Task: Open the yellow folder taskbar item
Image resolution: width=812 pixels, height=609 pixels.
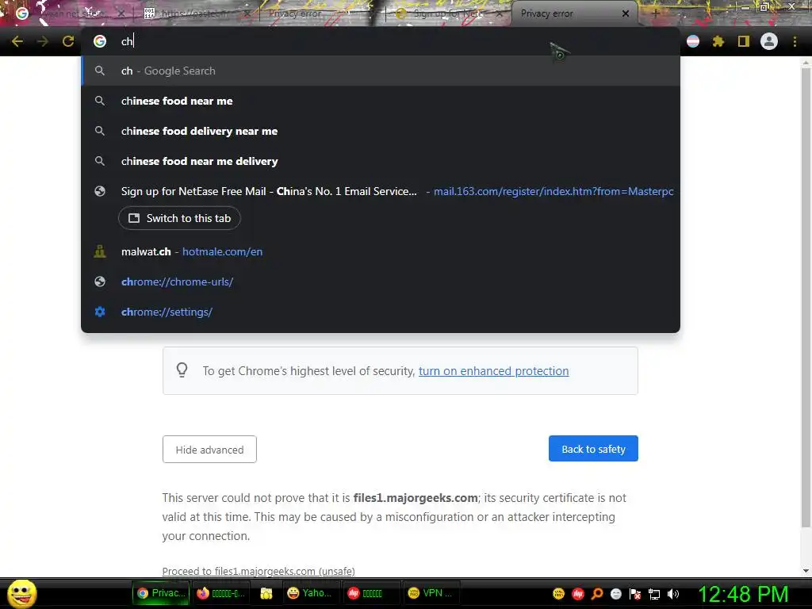Action: coord(266,593)
